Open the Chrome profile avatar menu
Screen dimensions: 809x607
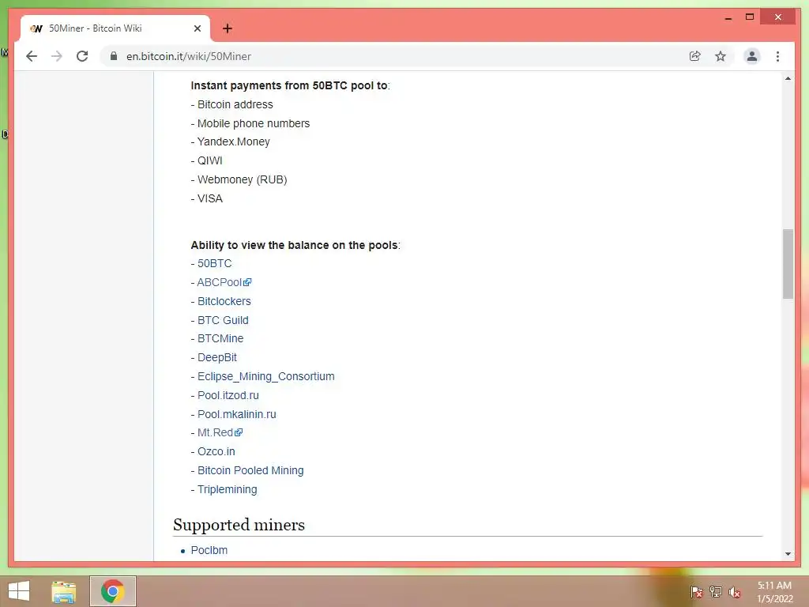(752, 56)
